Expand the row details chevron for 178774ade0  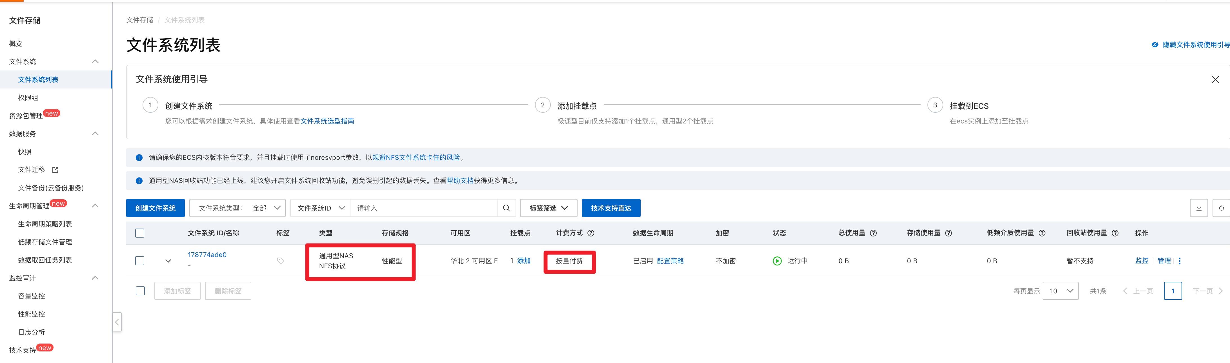168,261
